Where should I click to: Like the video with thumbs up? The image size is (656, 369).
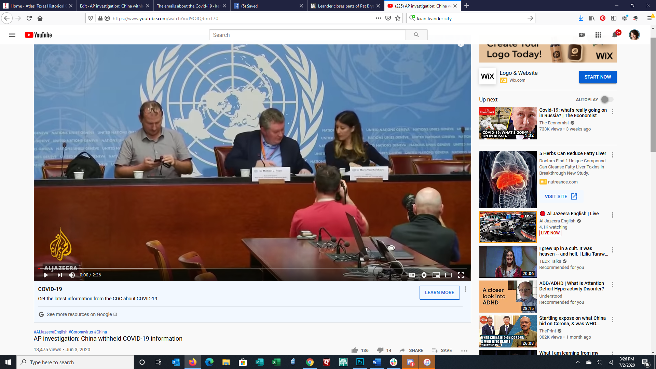tap(355, 350)
